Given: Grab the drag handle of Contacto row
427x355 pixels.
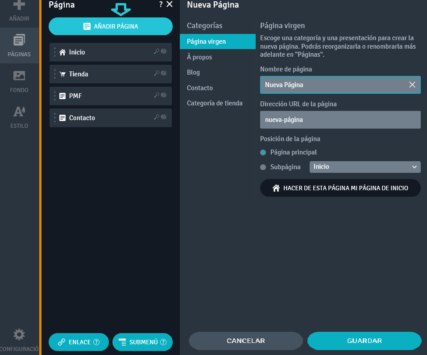Looking at the screenshot, I should tap(55, 118).
